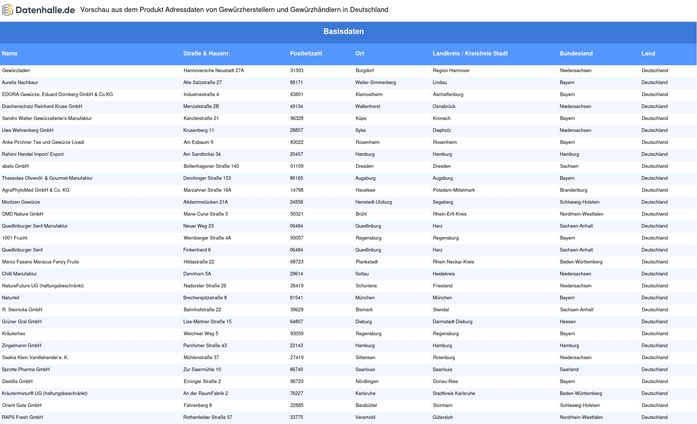Screen dimensions: 697x424
Task: Select the town Henstedt-Ulzburg
Action: tap(374, 202)
